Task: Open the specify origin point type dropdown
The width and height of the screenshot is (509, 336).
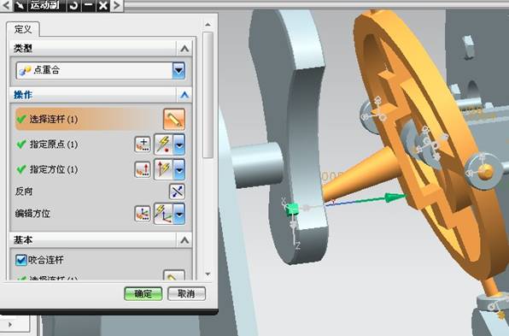Action: pos(179,144)
